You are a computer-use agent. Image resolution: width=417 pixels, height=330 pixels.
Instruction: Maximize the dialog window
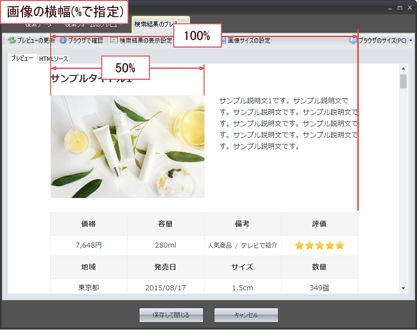point(399,8)
